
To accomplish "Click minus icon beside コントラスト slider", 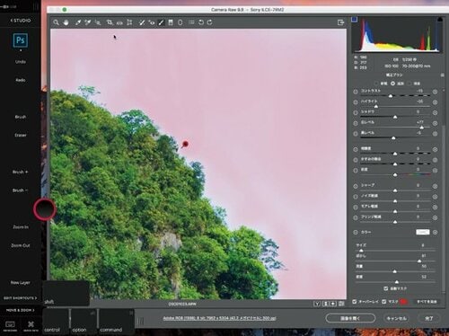I will [356, 92].
